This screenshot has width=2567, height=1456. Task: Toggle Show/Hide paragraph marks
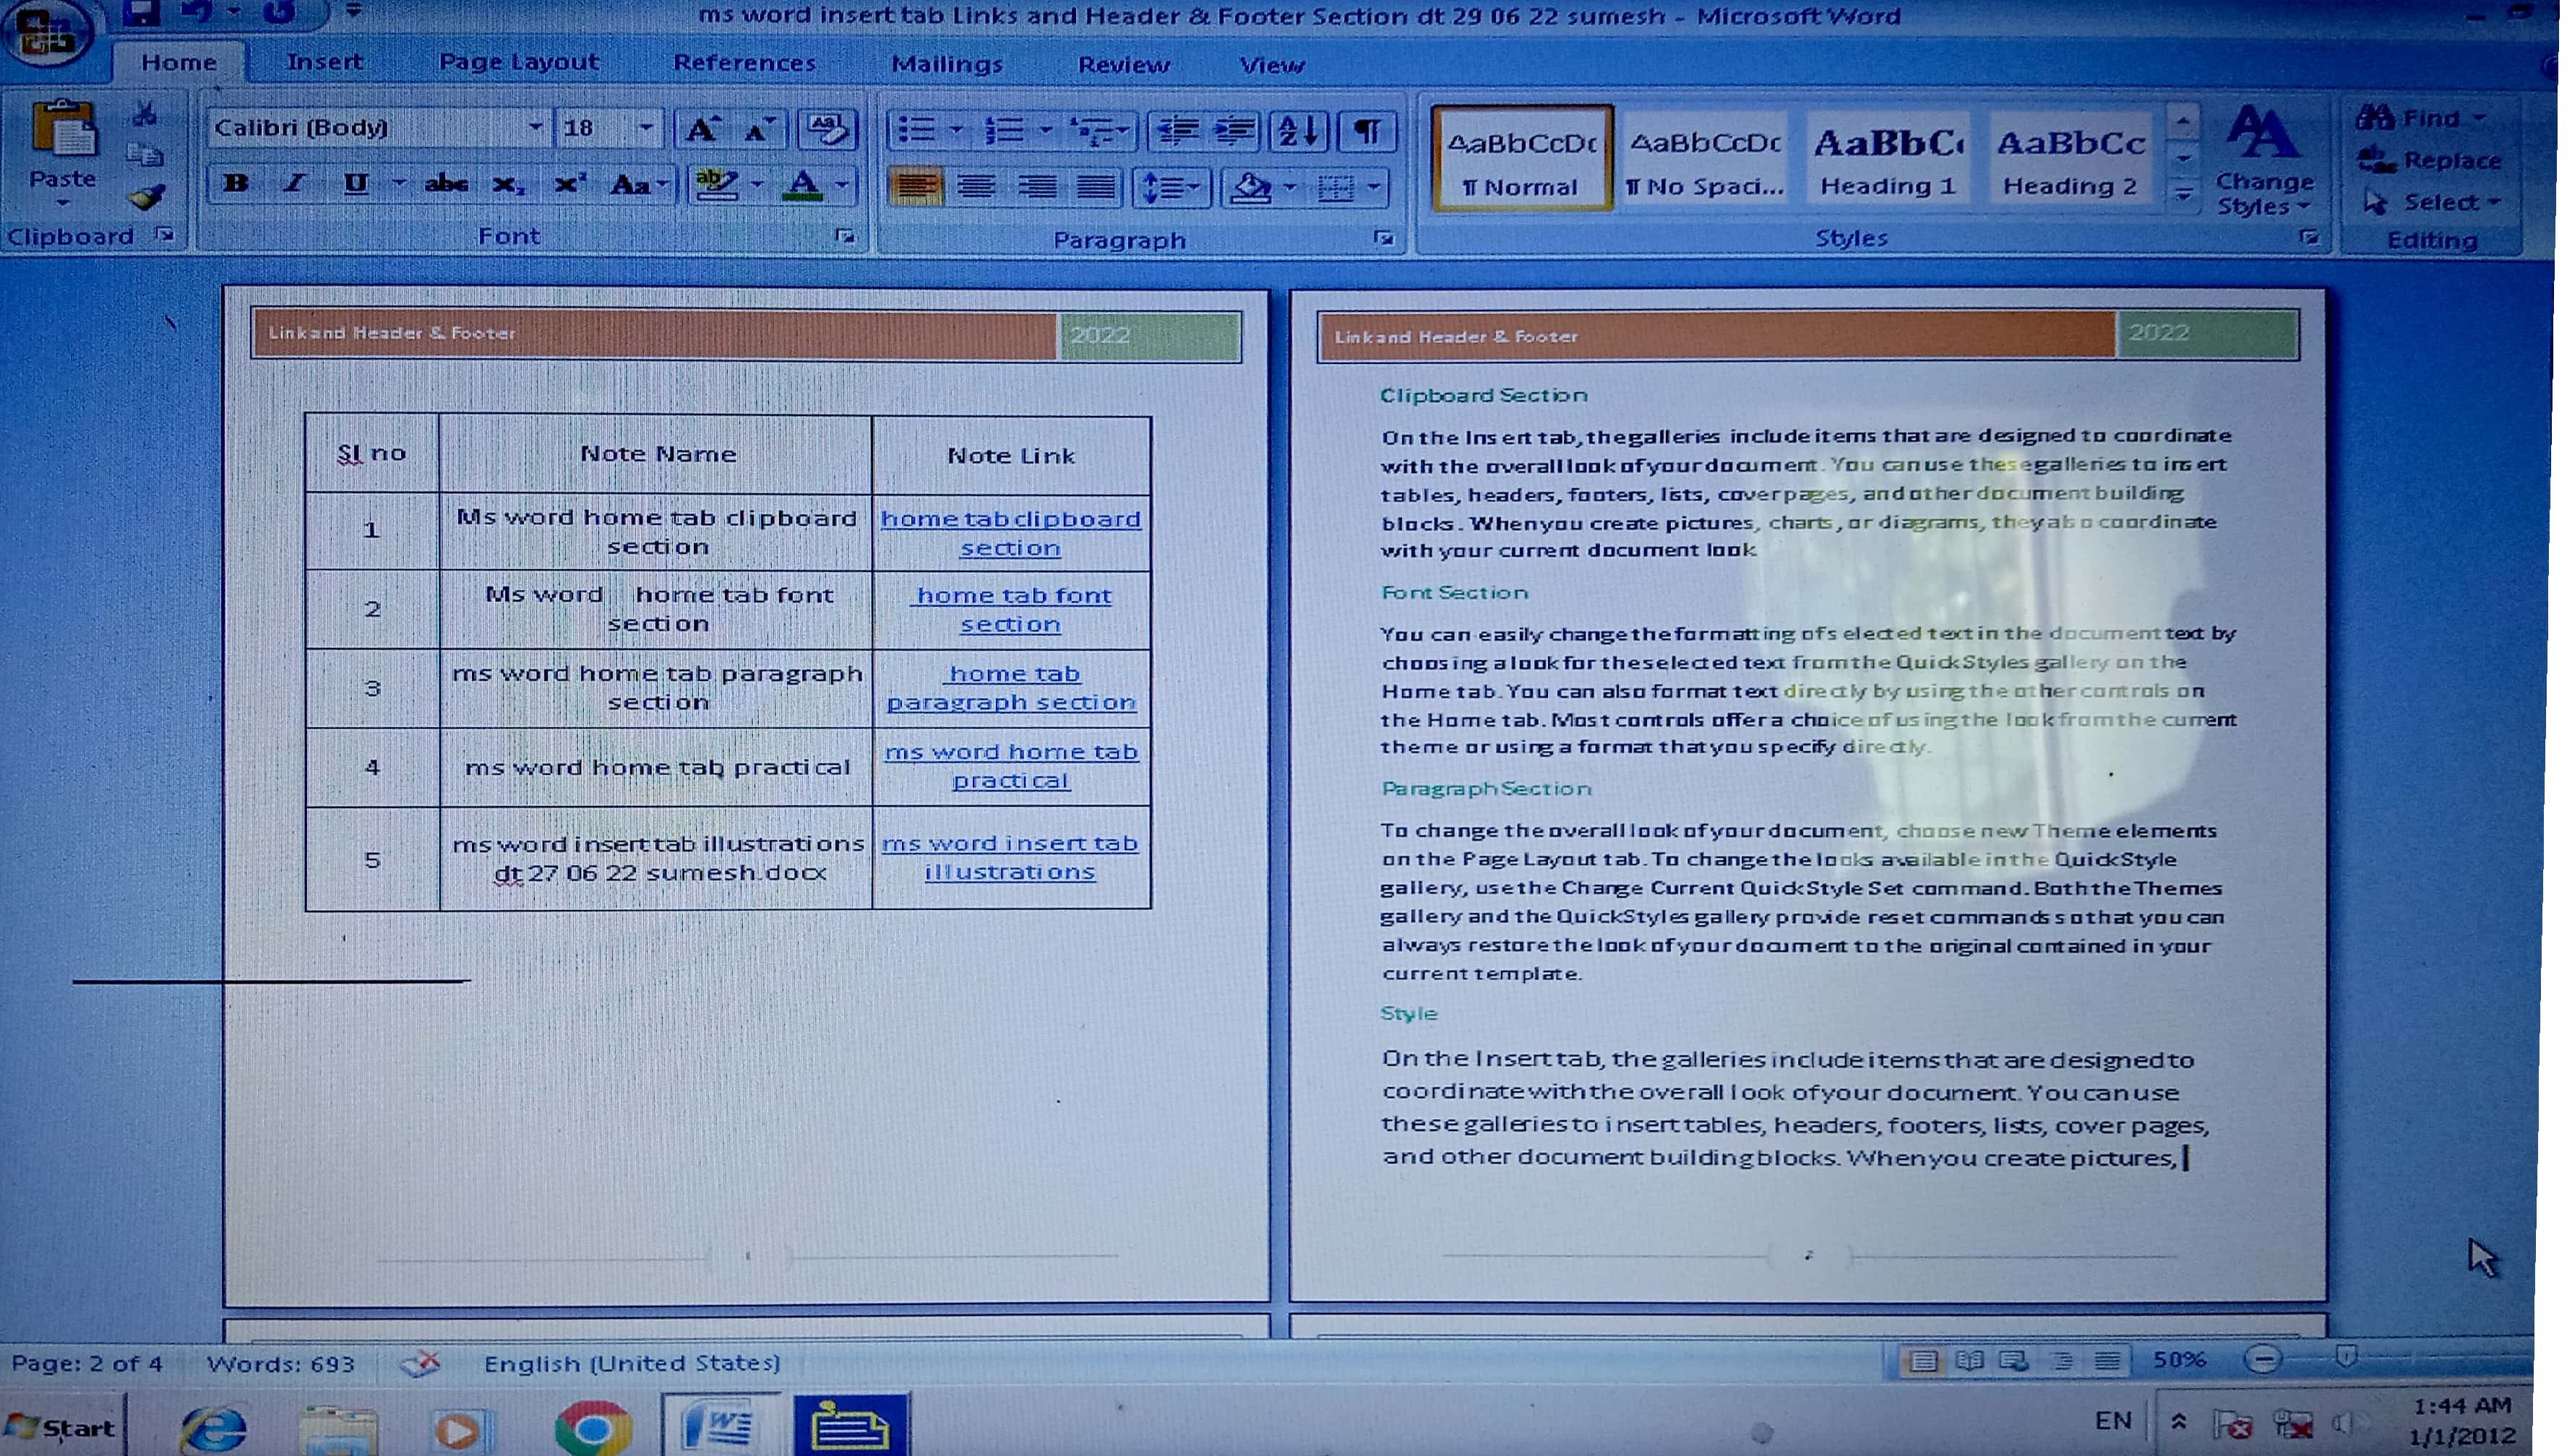(x=1367, y=130)
